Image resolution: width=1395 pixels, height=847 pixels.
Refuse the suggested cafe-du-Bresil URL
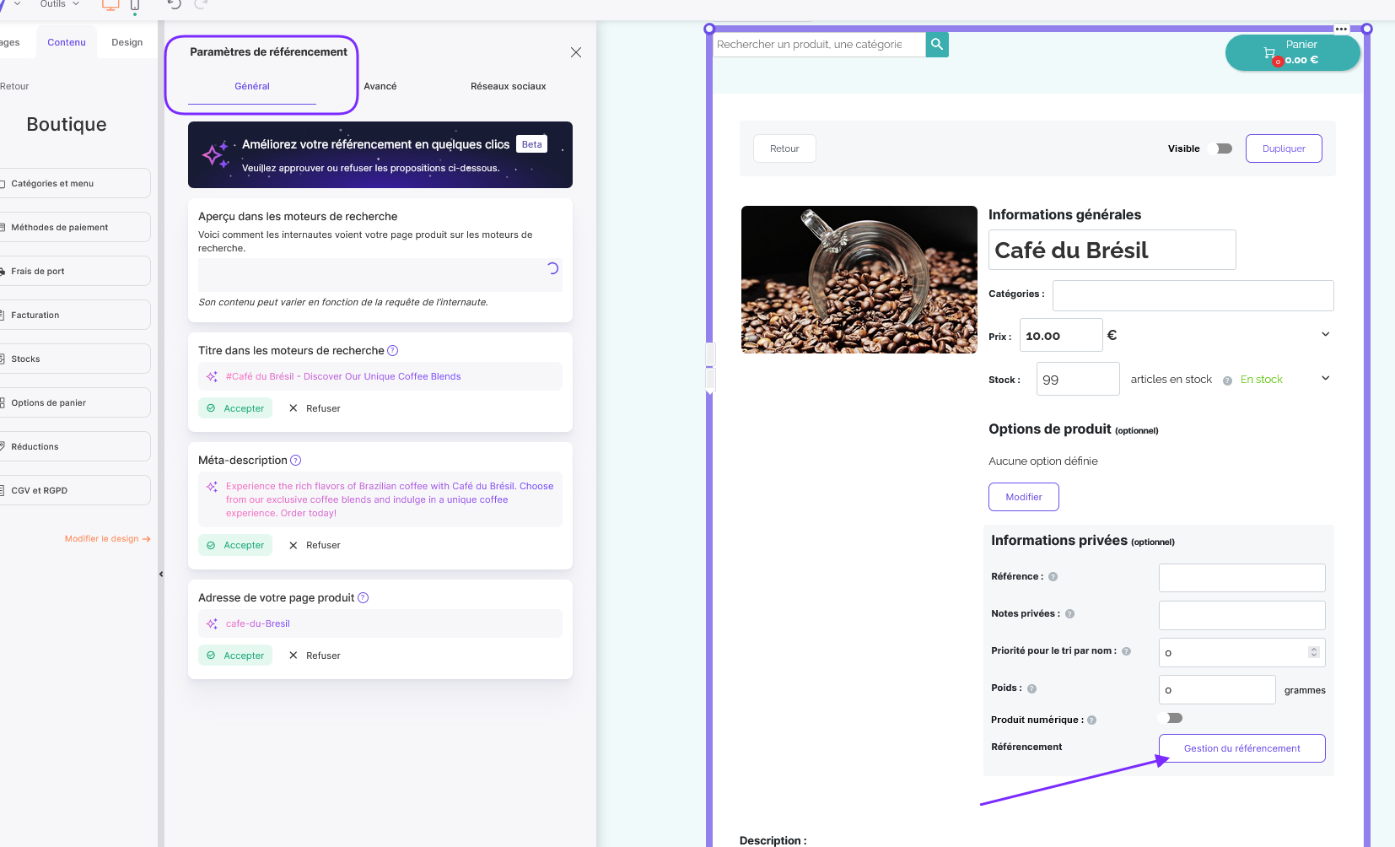click(x=315, y=655)
